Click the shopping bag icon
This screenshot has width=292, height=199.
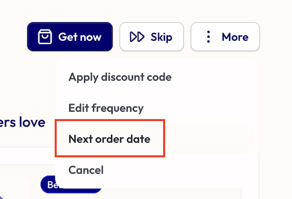tap(45, 37)
